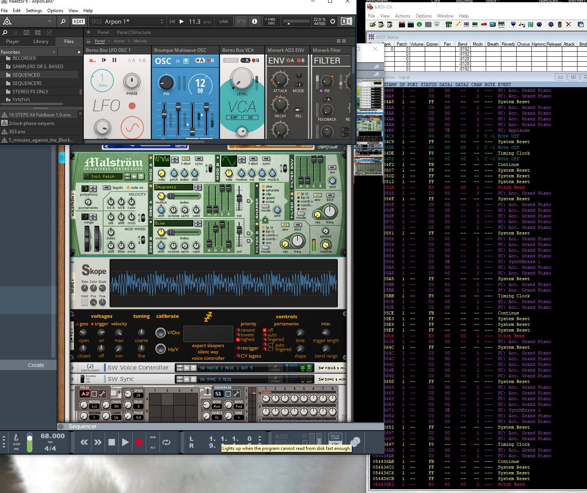Open Reaktor View menu
This screenshot has width=587, height=493.
tap(73, 11)
